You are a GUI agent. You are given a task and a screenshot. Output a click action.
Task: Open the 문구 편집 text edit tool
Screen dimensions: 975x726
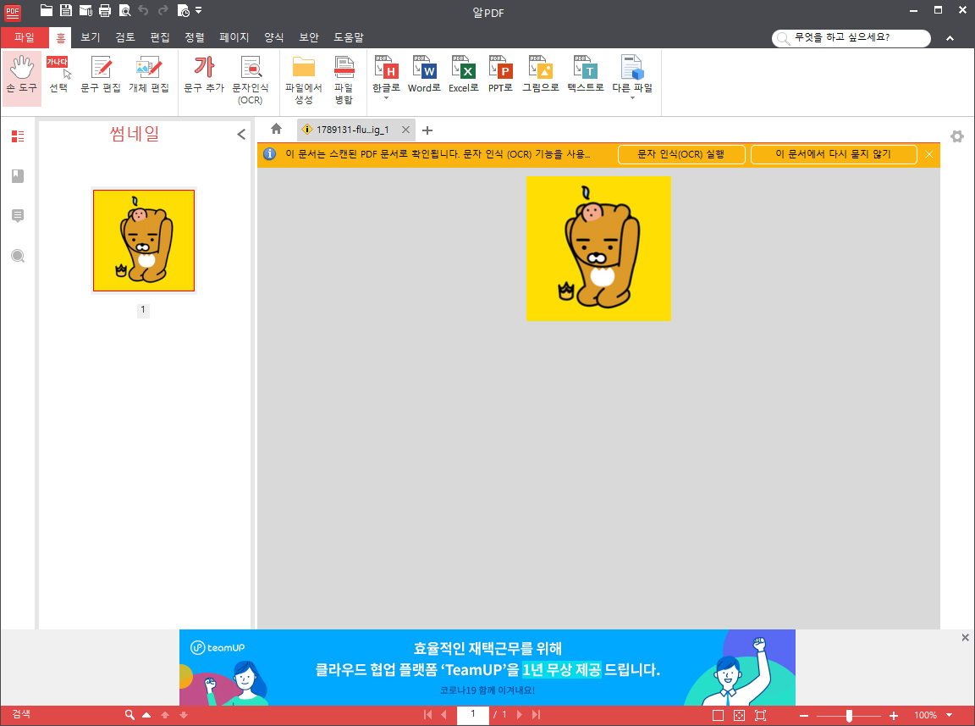point(101,75)
